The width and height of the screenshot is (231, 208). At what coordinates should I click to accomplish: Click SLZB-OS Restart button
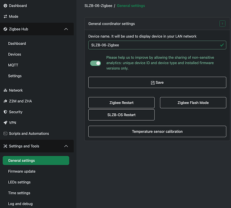click(x=122, y=115)
